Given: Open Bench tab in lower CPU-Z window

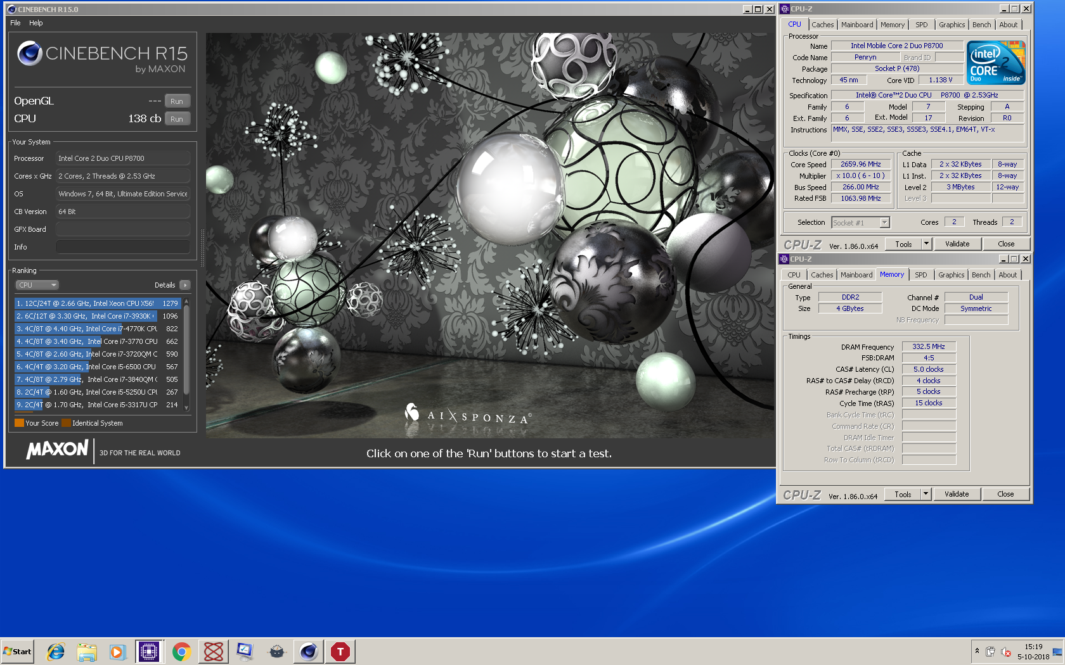Looking at the screenshot, I should (x=981, y=275).
